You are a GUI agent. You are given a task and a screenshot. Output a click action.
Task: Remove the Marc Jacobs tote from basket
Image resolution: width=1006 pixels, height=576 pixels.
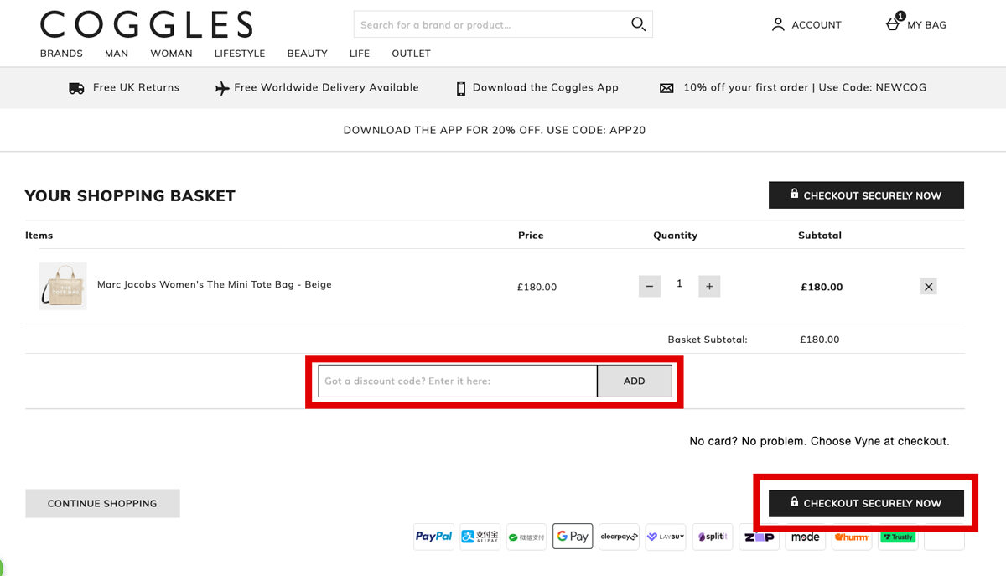tap(928, 287)
